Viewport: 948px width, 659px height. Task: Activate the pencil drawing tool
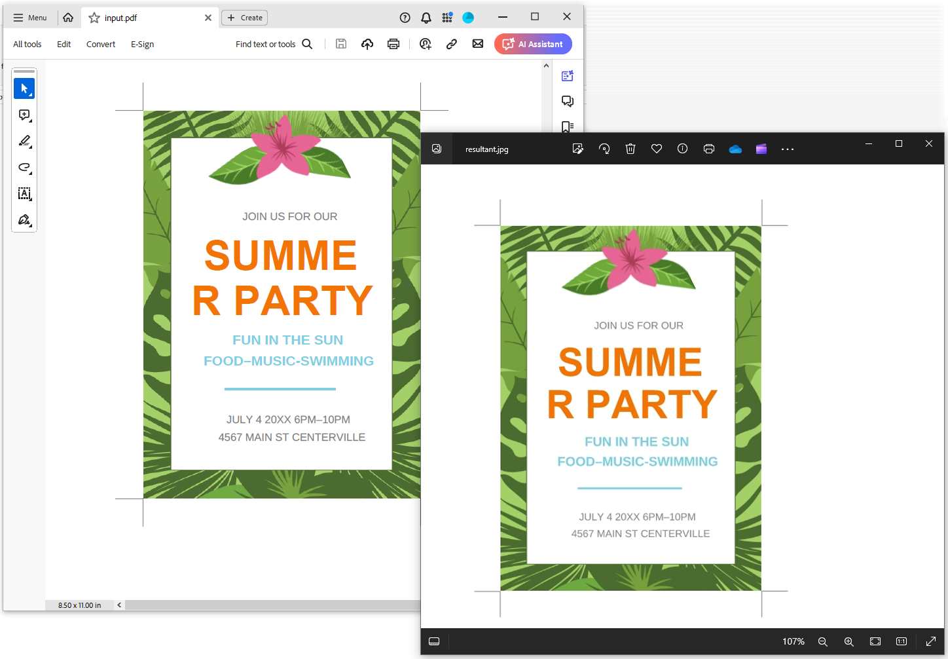(x=24, y=141)
